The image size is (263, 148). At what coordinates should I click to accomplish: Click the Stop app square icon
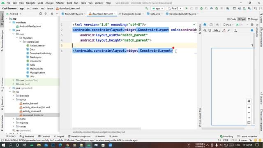[x=221, y=8]
